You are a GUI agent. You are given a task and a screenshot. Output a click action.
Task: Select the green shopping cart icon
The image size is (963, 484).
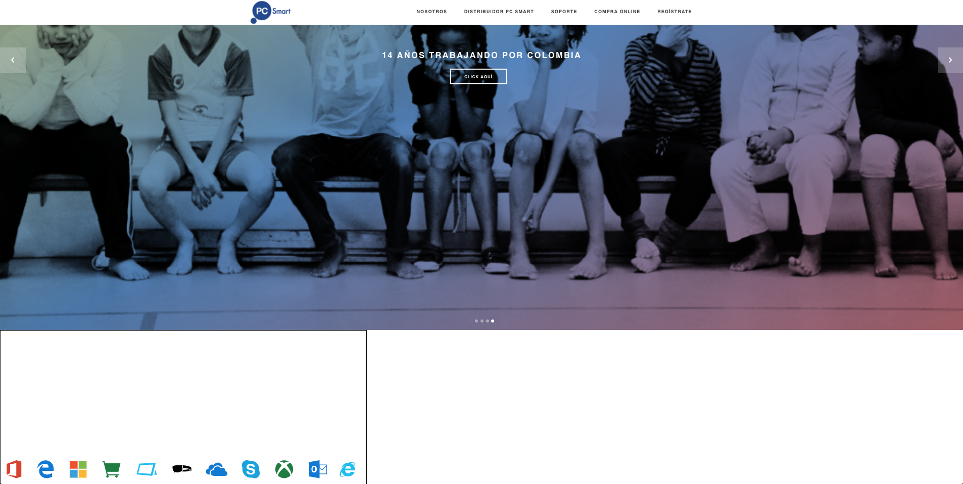tap(111, 469)
